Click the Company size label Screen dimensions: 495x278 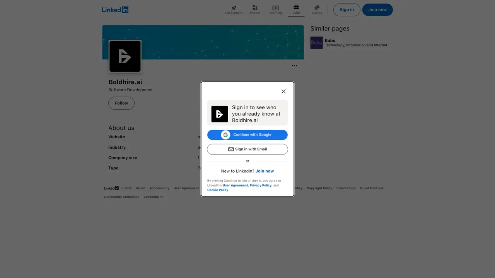click(123, 158)
